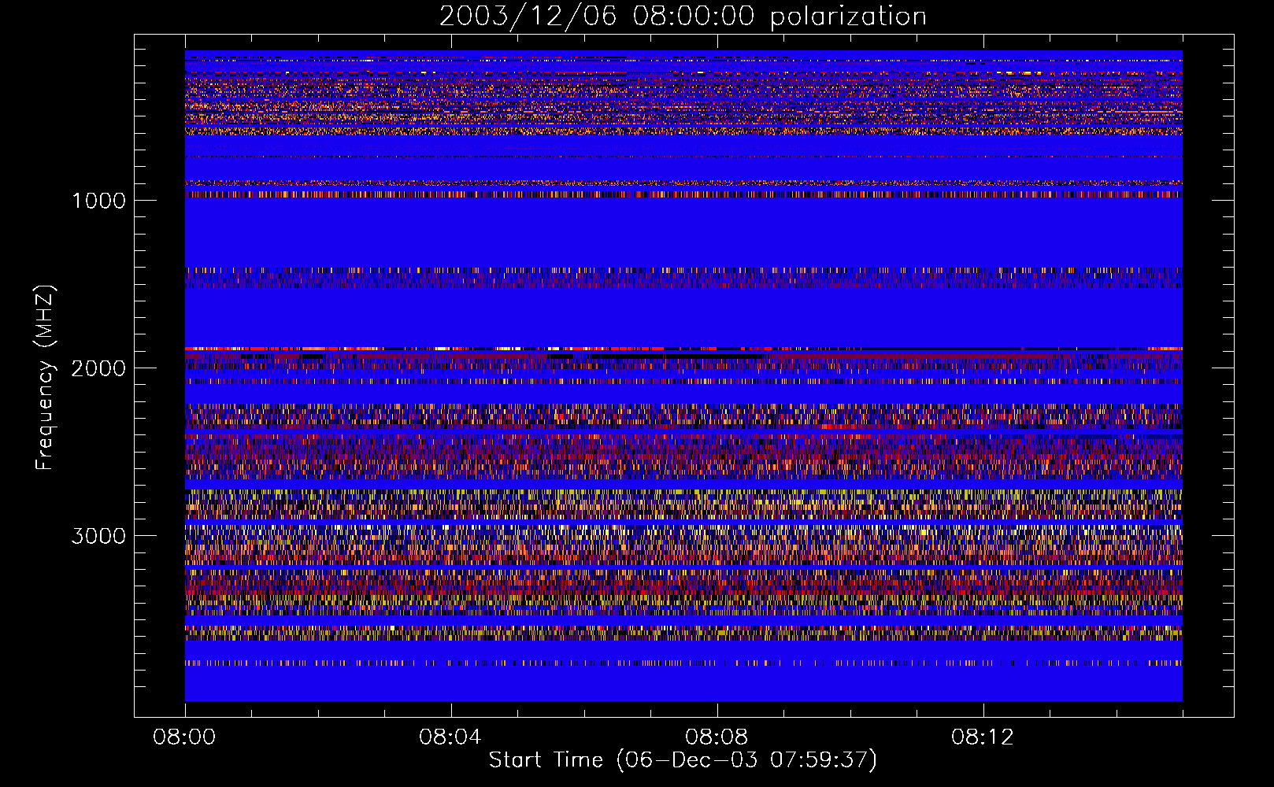Click the 2000 frequency tick label

pos(98,368)
